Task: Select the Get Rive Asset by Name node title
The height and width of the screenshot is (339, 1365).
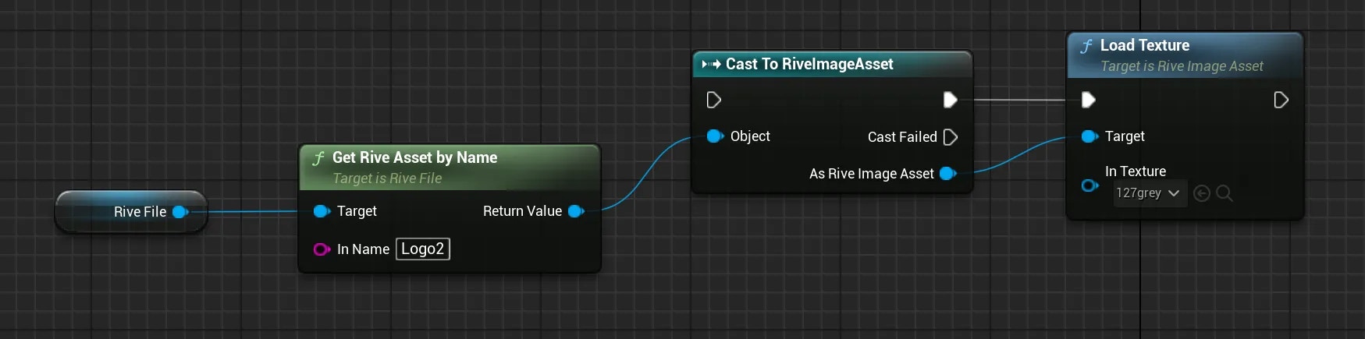Action: (414, 157)
